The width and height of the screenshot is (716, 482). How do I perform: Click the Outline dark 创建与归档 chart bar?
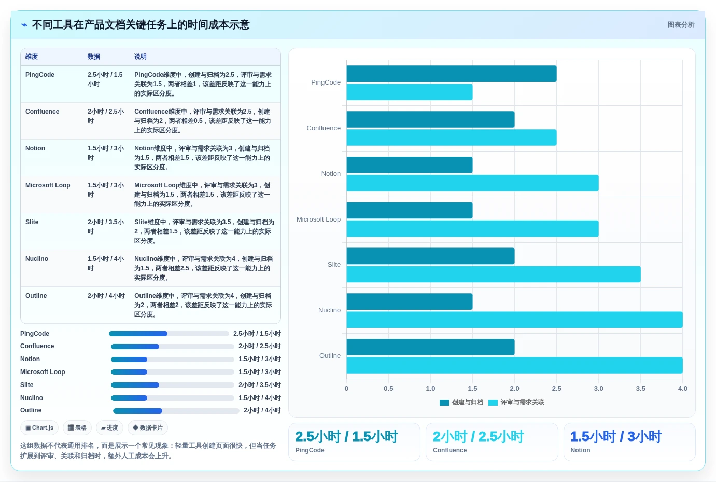pyautogui.click(x=430, y=347)
